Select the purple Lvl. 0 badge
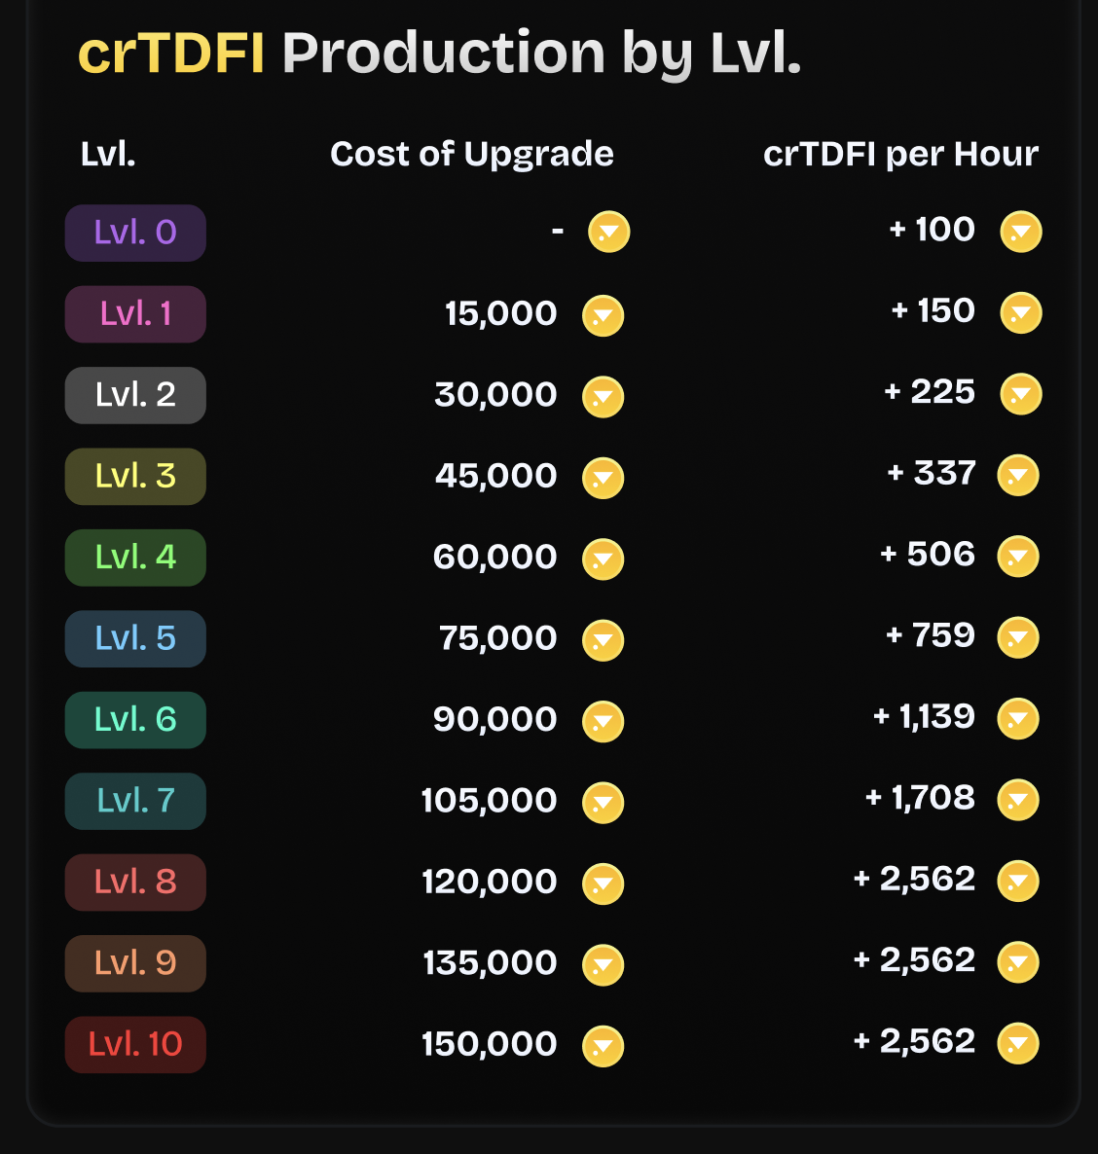 click(135, 233)
